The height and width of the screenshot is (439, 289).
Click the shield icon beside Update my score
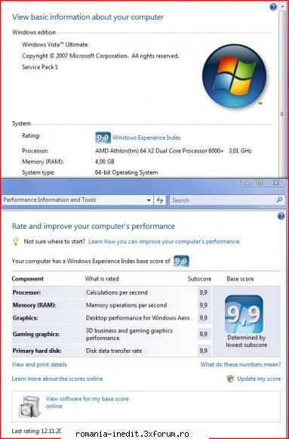[x=230, y=379]
